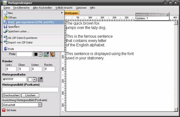Image resolution: width=180 pixels, height=117 pixels.
Task: Choose Öffnen from the Datei menu
Action: click(x=33, y=17)
